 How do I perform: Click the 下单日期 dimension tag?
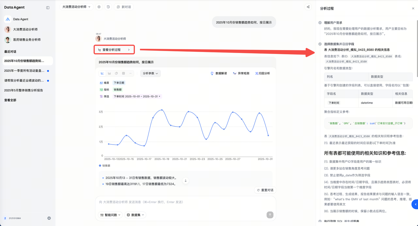pos(119,83)
